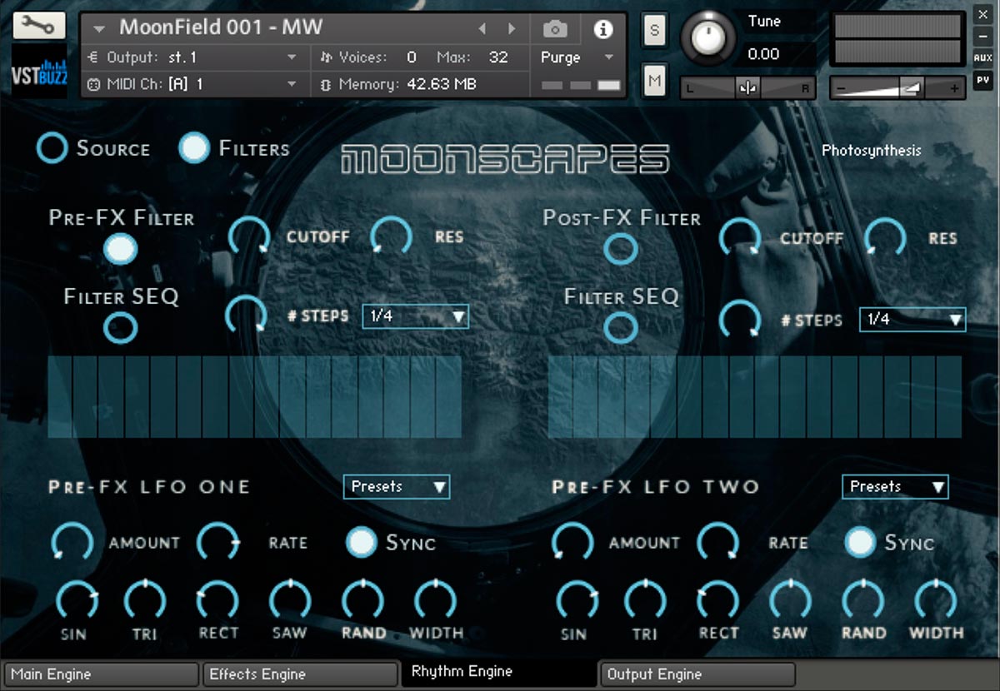Click the LFO Two SIN knob
The image size is (1000, 691).
click(x=576, y=601)
